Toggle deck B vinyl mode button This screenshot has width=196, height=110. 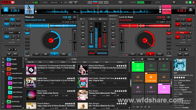click(169, 33)
